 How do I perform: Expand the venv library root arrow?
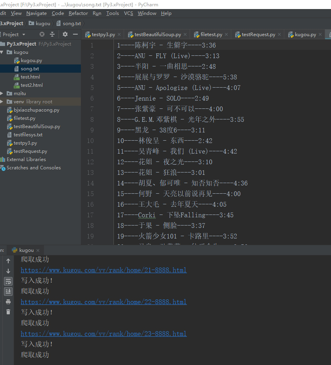[x=2, y=102]
